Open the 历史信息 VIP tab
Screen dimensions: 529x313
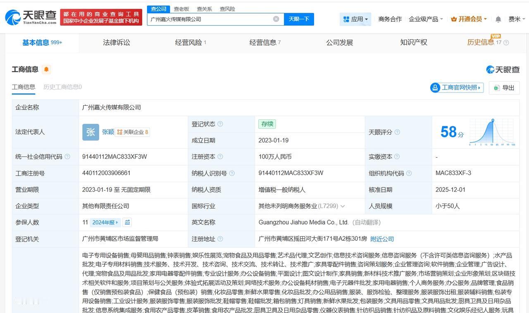(x=484, y=42)
